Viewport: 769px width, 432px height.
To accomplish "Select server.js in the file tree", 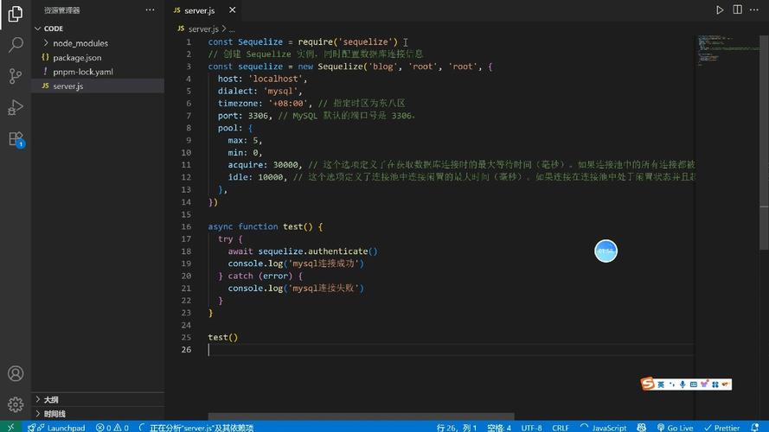I will [x=98, y=86].
